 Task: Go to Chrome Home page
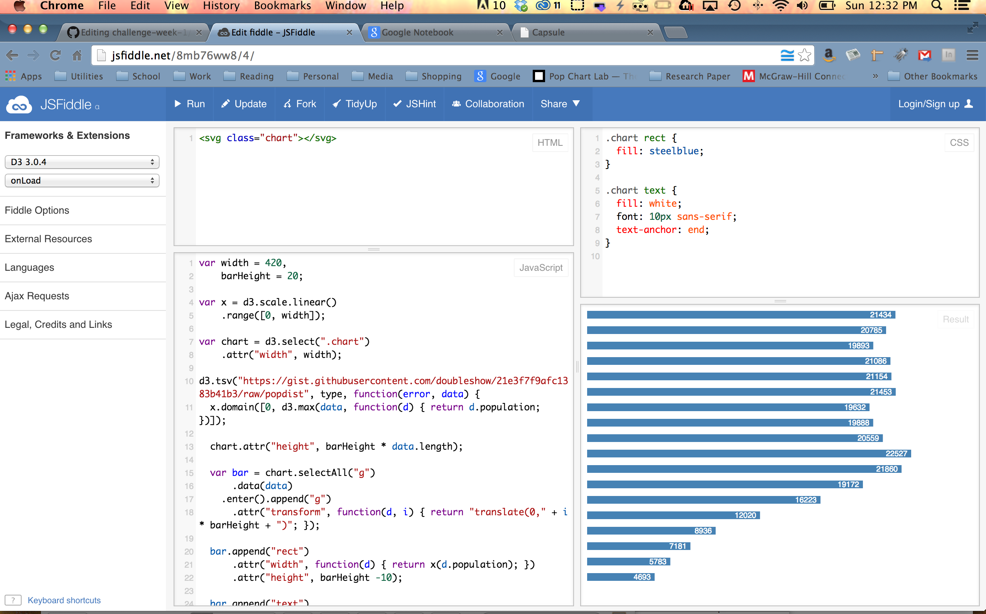tap(77, 55)
